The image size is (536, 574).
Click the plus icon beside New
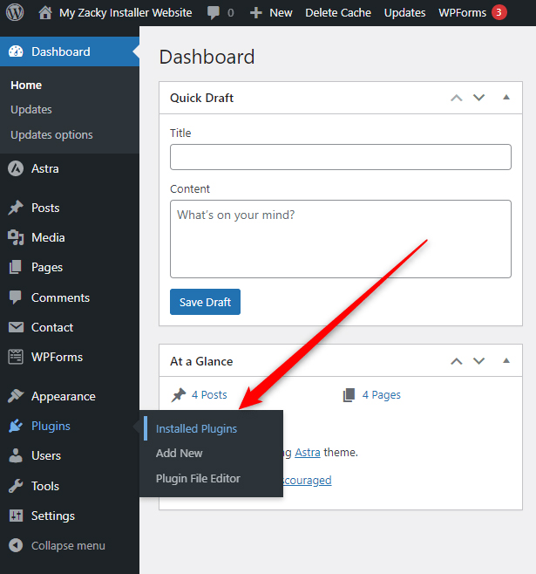click(x=256, y=13)
